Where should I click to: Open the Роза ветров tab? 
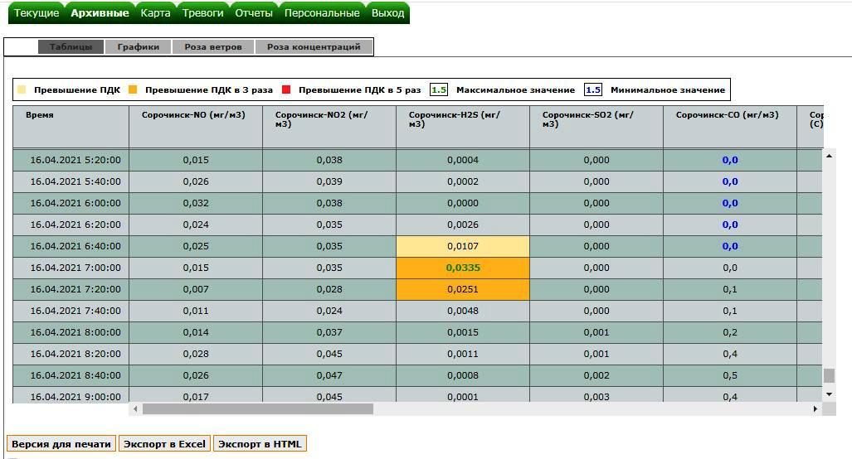[x=213, y=47]
